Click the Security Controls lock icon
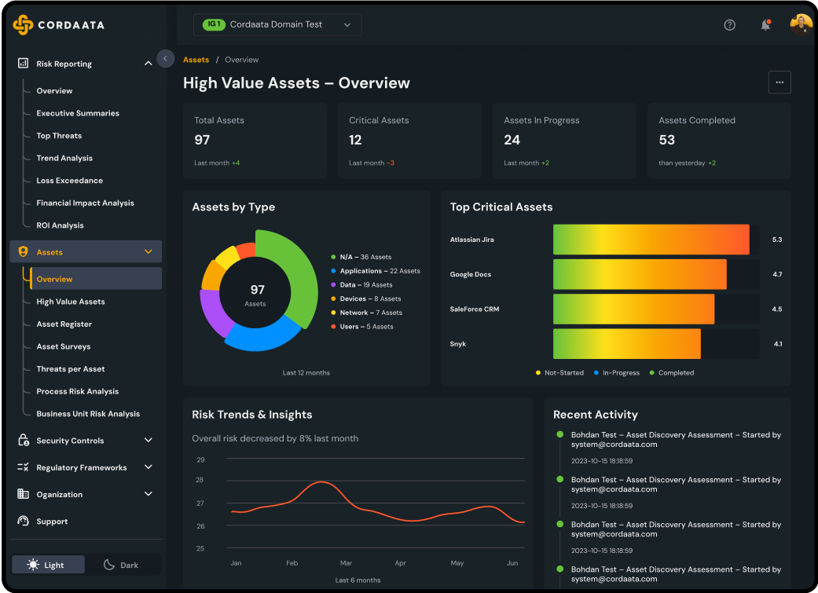Screen dimensions: 818x593 23,441
